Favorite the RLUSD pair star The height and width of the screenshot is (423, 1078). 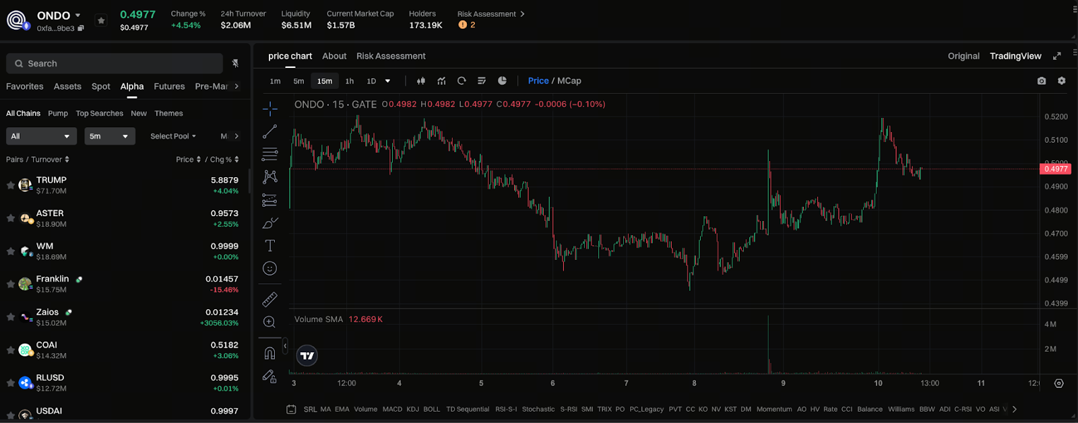click(11, 383)
